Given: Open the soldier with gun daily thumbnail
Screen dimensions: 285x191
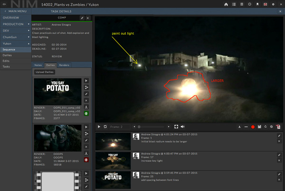Looking at the screenshot, I should (x=57, y=138).
